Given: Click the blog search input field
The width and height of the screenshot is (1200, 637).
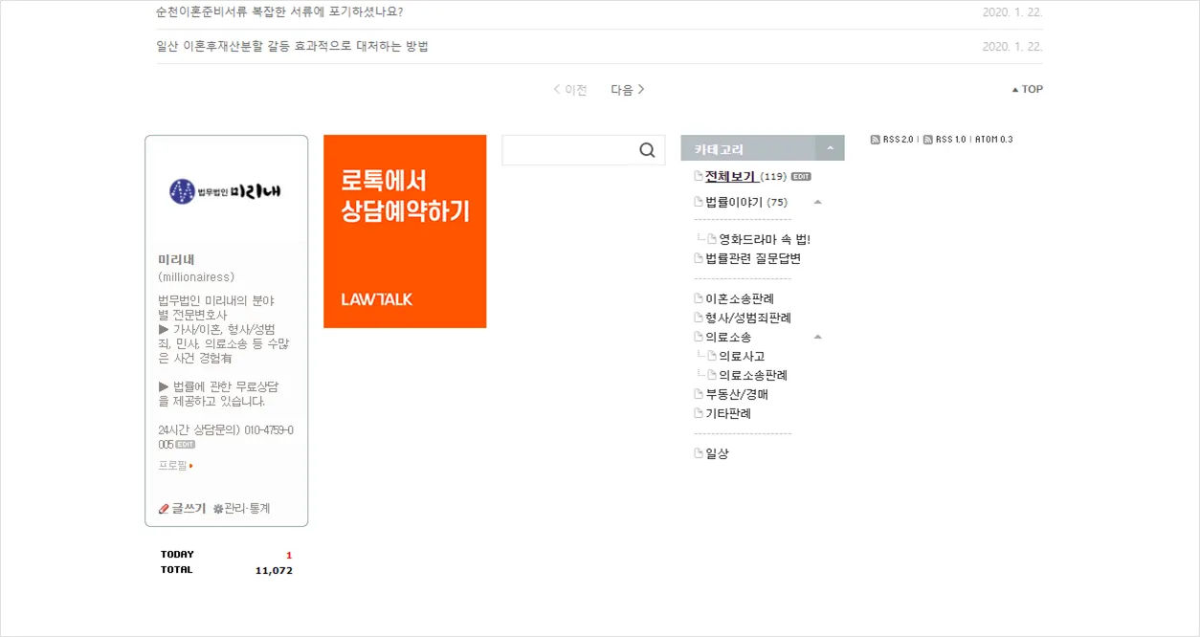Looking at the screenshot, I should 570,150.
